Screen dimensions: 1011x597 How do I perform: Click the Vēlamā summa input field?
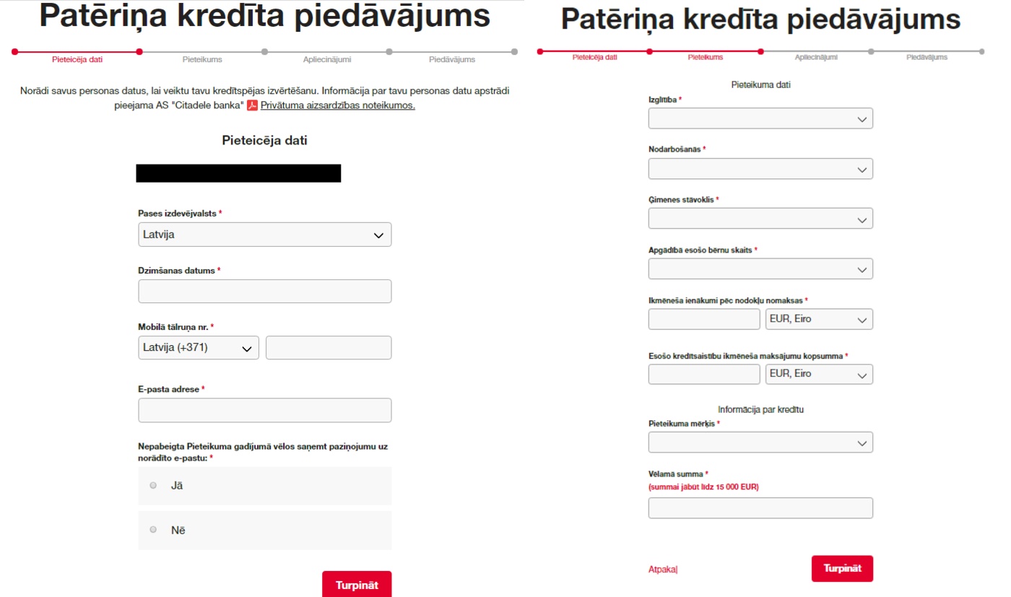[x=760, y=507]
